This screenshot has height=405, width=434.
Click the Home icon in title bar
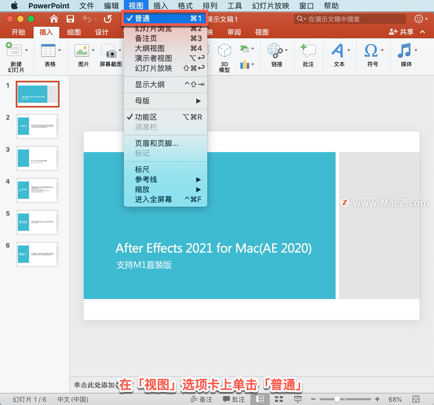[54, 19]
